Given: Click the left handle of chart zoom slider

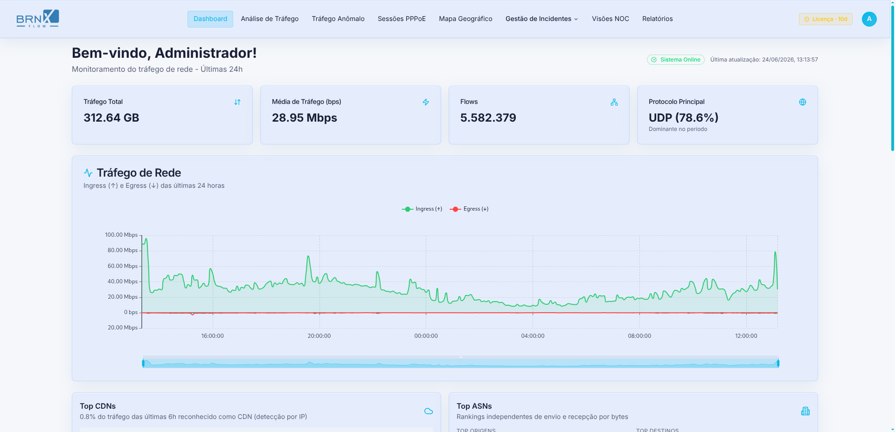Looking at the screenshot, I should [x=143, y=363].
